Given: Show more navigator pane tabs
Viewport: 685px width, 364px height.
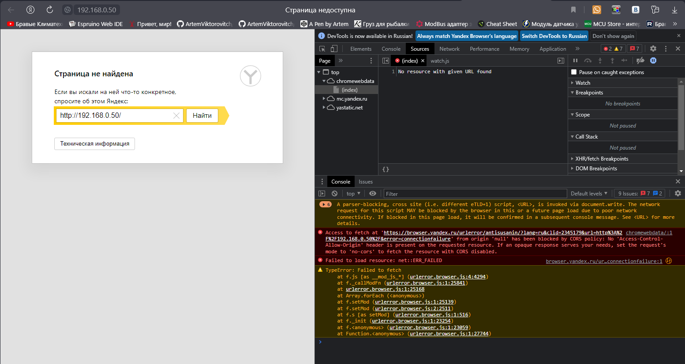Looking at the screenshot, I should point(341,61).
